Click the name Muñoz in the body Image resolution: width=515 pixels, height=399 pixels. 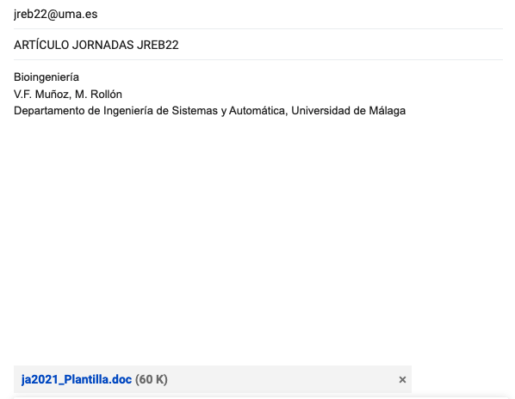(x=53, y=95)
